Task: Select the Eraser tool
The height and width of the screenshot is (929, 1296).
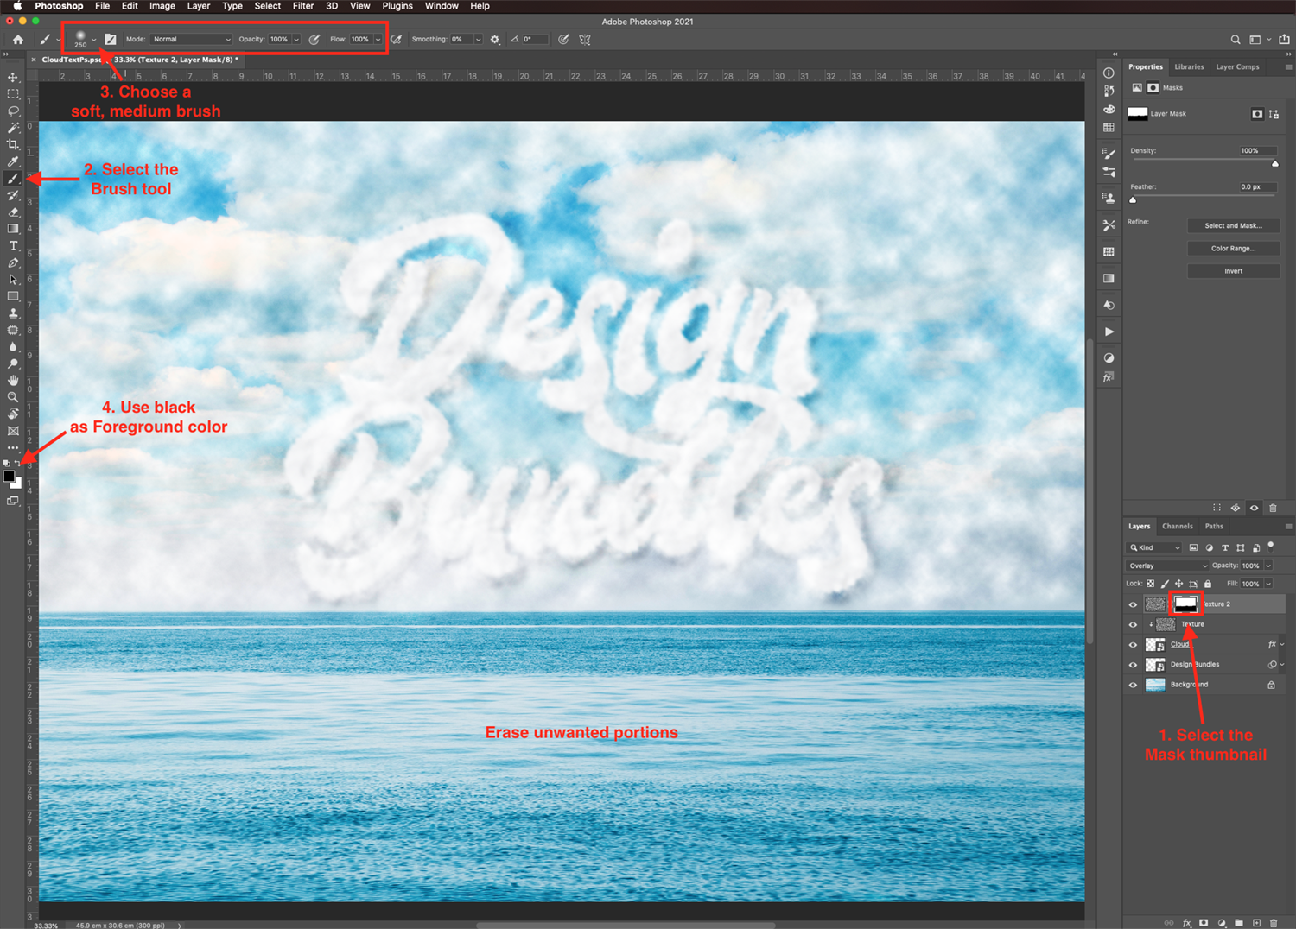Action: (13, 212)
